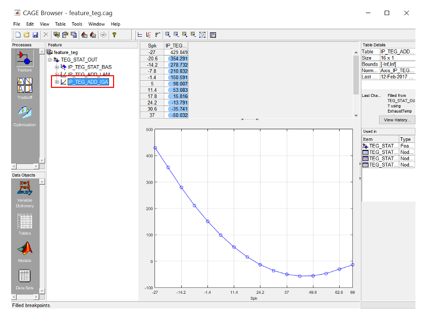This screenshot has height=315, width=422.
Task: Open the Tables data object view
Action: click(x=25, y=225)
